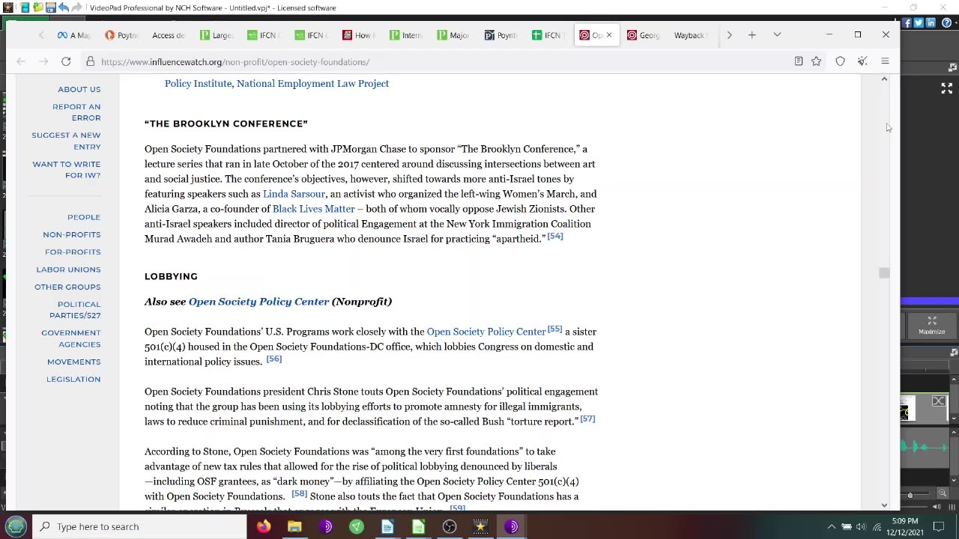Click the page vertical scrollbar thumb

coord(884,273)
